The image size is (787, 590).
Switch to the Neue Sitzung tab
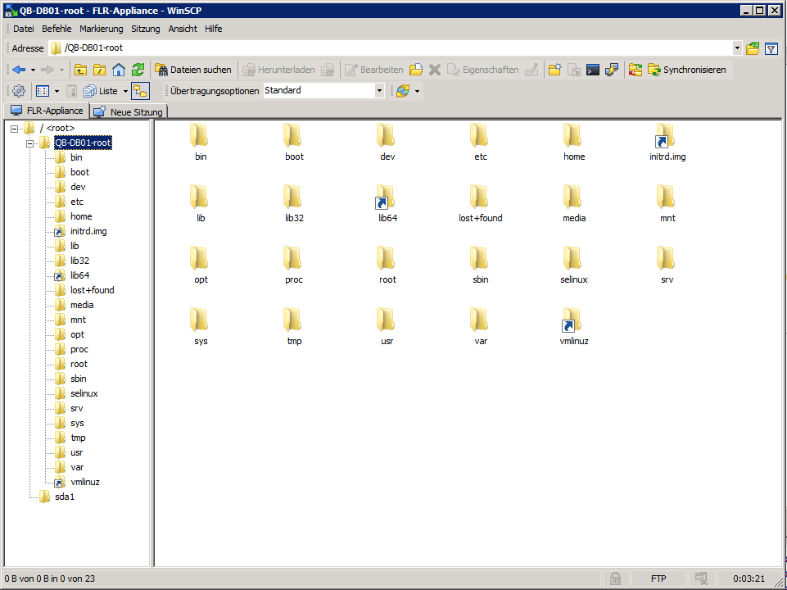pyautogui.click(x=129, y=111)
